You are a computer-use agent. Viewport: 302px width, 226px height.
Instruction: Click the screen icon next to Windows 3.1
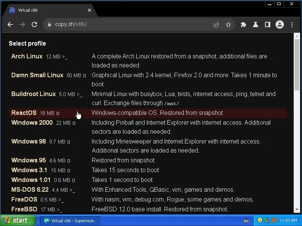point(69,171)
